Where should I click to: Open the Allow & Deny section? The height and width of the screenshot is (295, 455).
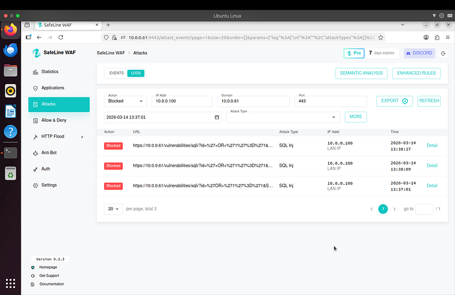coord(59,121)
